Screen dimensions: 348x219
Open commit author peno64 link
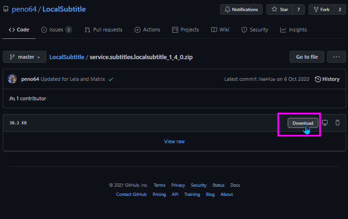(x=30, y=79)
